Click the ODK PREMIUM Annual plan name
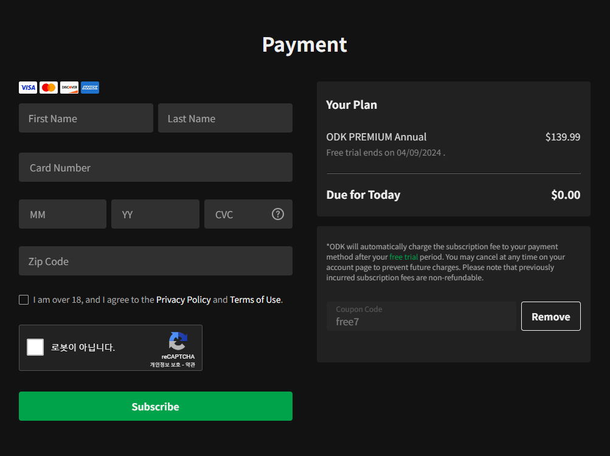 pos(376,137)
